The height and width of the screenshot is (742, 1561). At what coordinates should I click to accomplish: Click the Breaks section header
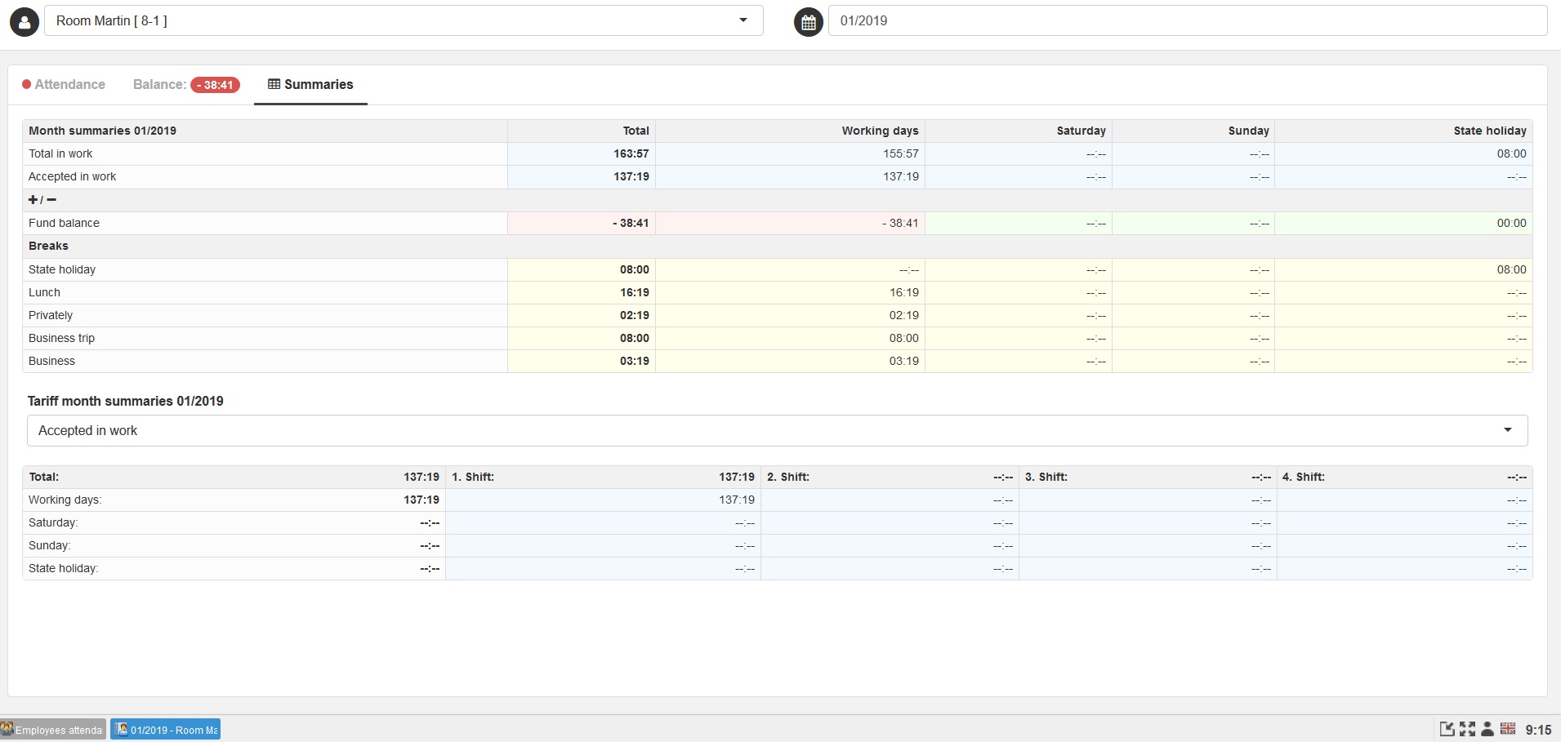click(48, 246)
